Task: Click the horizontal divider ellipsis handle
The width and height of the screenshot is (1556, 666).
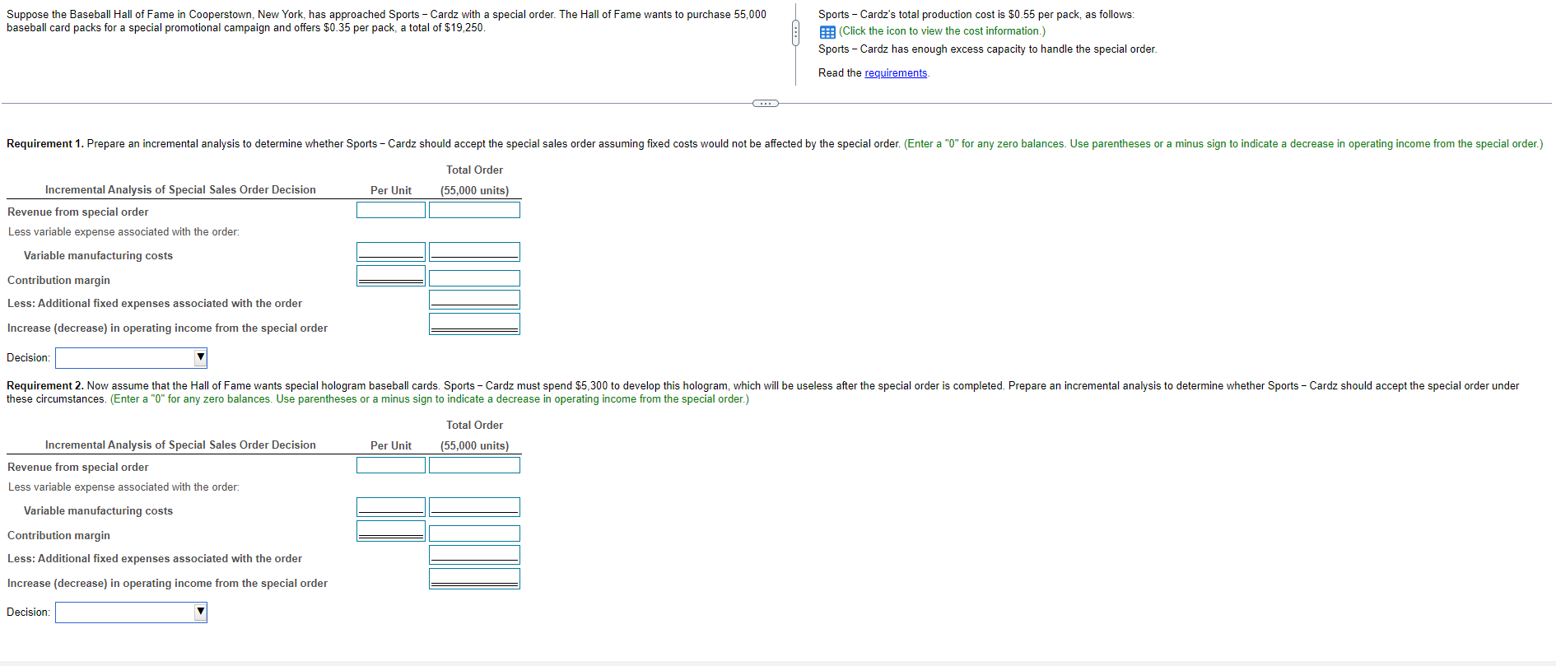Action: [x=766, y=103]
